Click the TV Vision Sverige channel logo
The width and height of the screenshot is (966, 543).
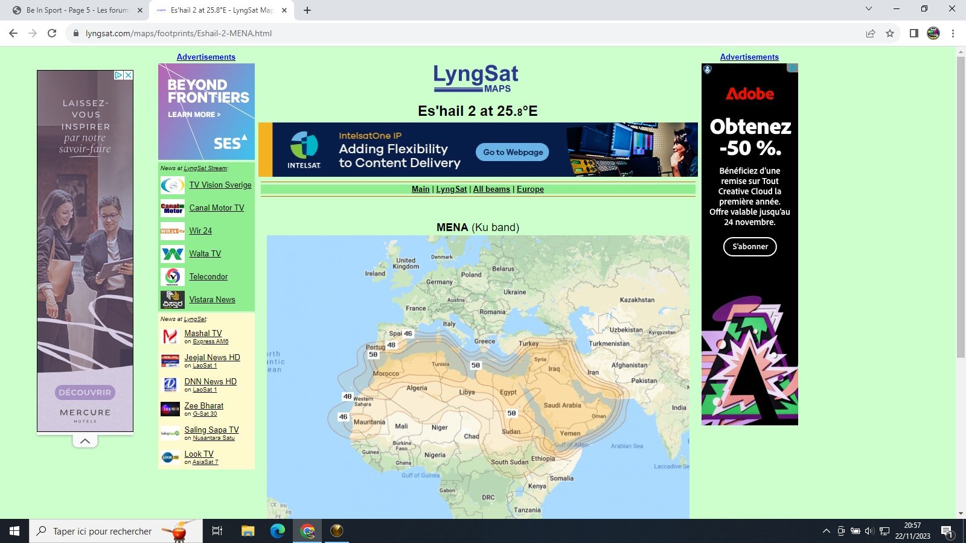(x=172, y=185)
